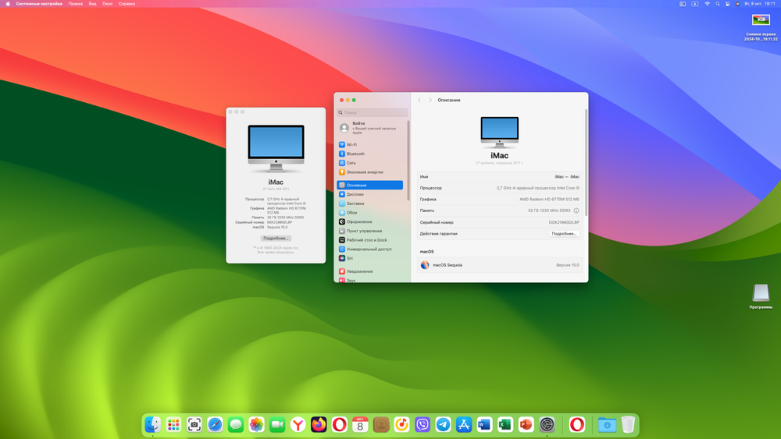Open the Вид menu
This screenshot has height=439, width=781.
point(93,3)
